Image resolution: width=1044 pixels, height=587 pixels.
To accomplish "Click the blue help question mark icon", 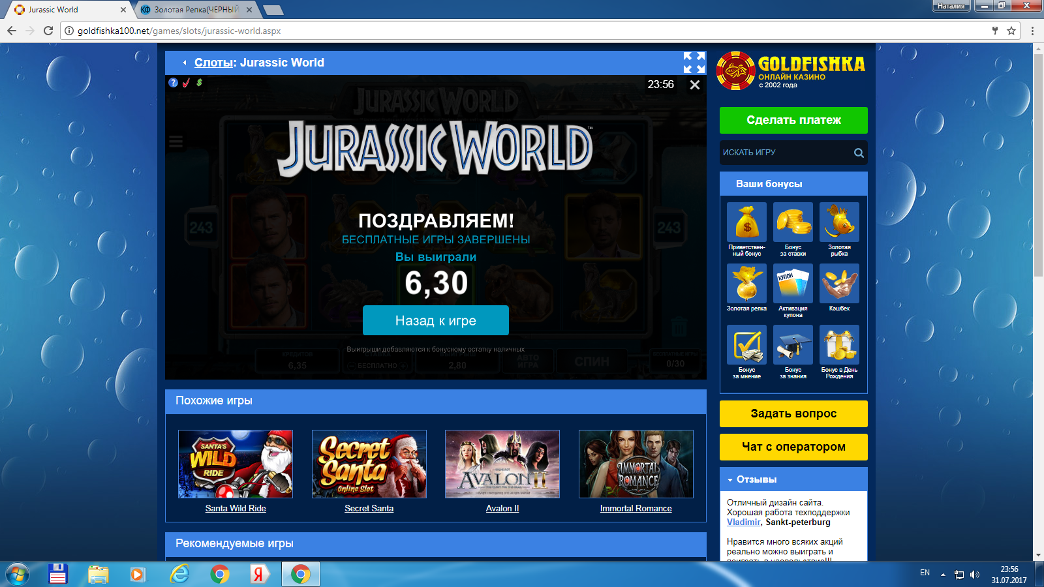I will (x=173, y=83).
